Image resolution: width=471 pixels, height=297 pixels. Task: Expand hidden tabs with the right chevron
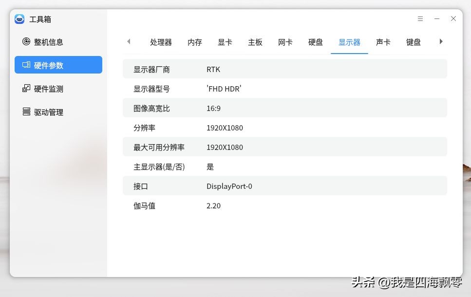point(441,42)
